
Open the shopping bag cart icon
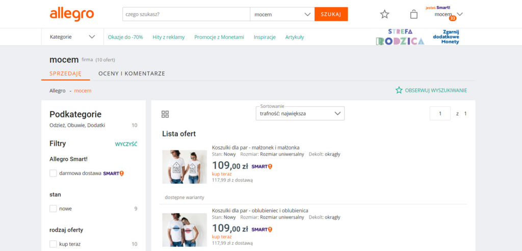coord(413,14)
